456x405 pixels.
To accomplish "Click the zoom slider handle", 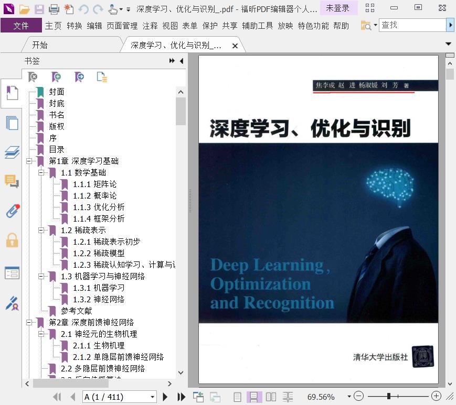I will pyautogui.click(x=388, y=396).
